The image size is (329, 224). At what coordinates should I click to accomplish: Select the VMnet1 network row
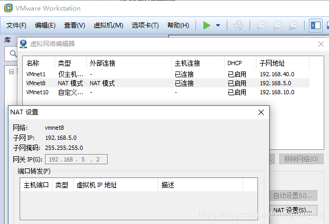coord(167,74)
